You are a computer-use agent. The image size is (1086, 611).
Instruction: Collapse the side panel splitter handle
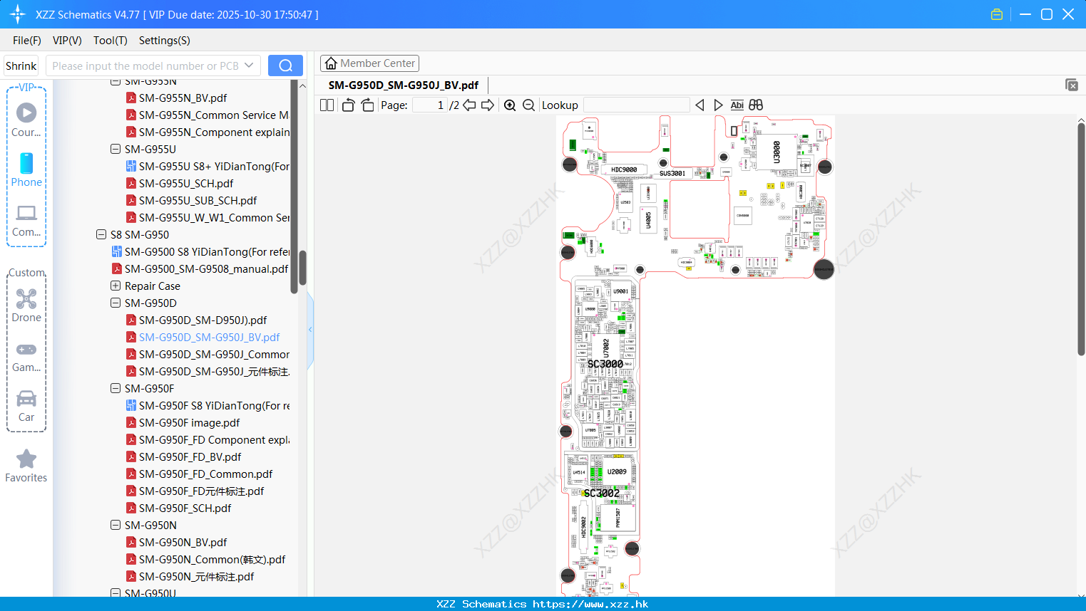[x=310, y=330]
